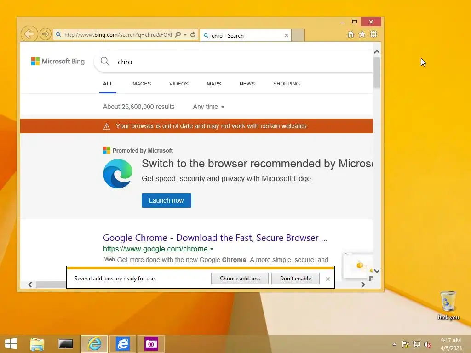Screen dimensions: 471x353
Task: Switch to the NEWS tab
Action: click(247, 84)
